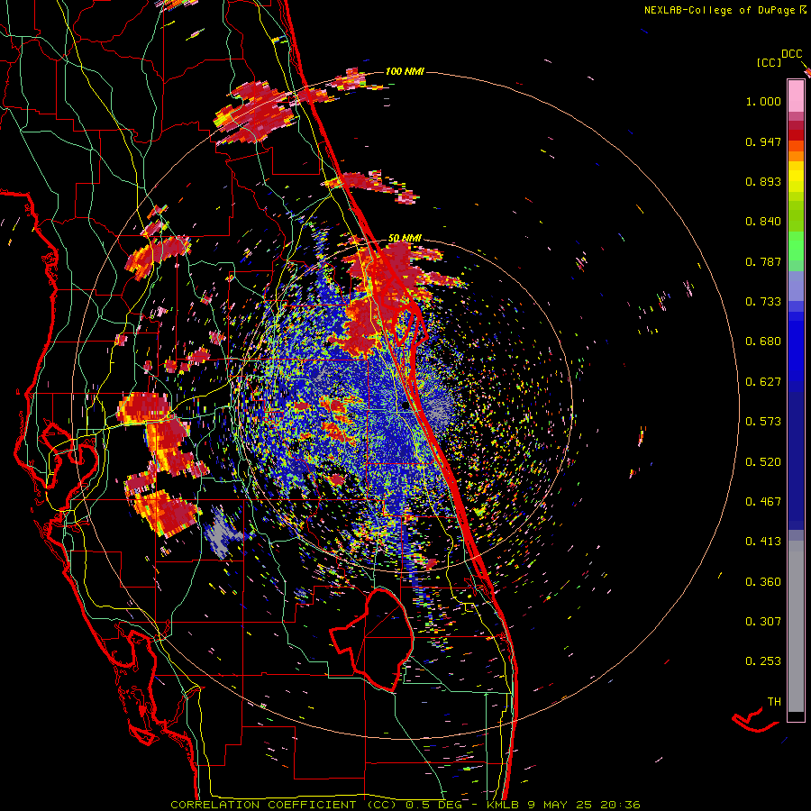Click the [CC] label above the color bar
This screenshot has height=811, width=811.
click(x=770, y=62)
